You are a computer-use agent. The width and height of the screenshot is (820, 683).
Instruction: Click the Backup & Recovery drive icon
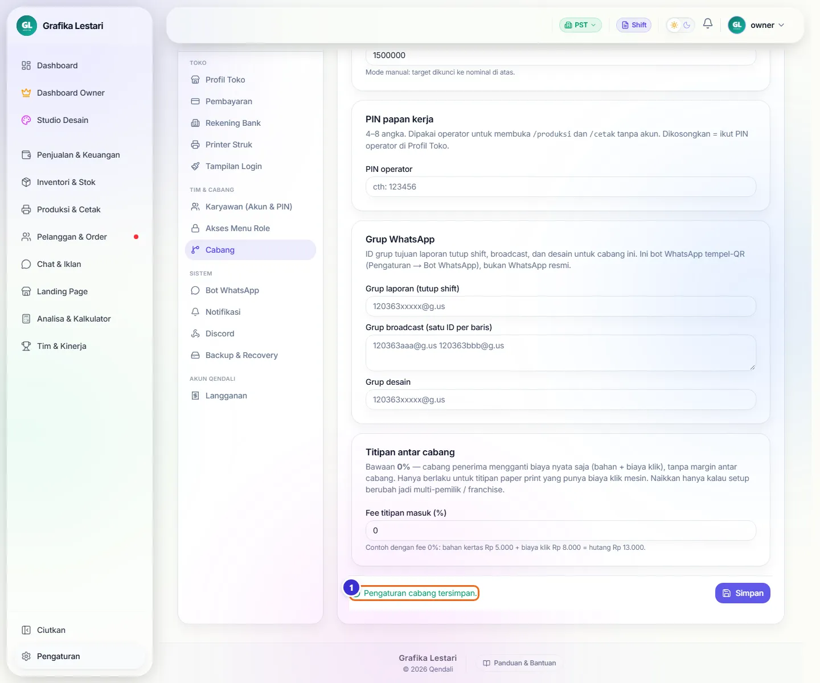(x=195, y=355)
